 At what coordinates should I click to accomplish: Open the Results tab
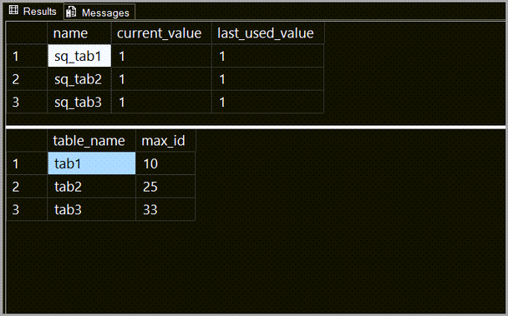(x=33, y=12)
